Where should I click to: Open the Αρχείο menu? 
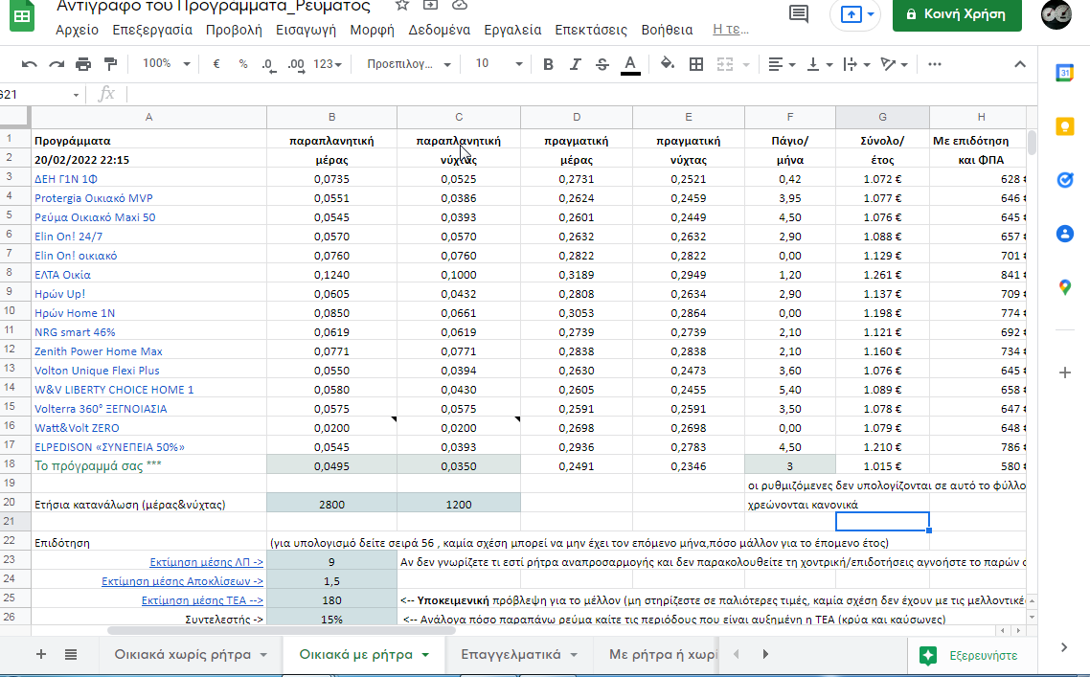point(78,30)
